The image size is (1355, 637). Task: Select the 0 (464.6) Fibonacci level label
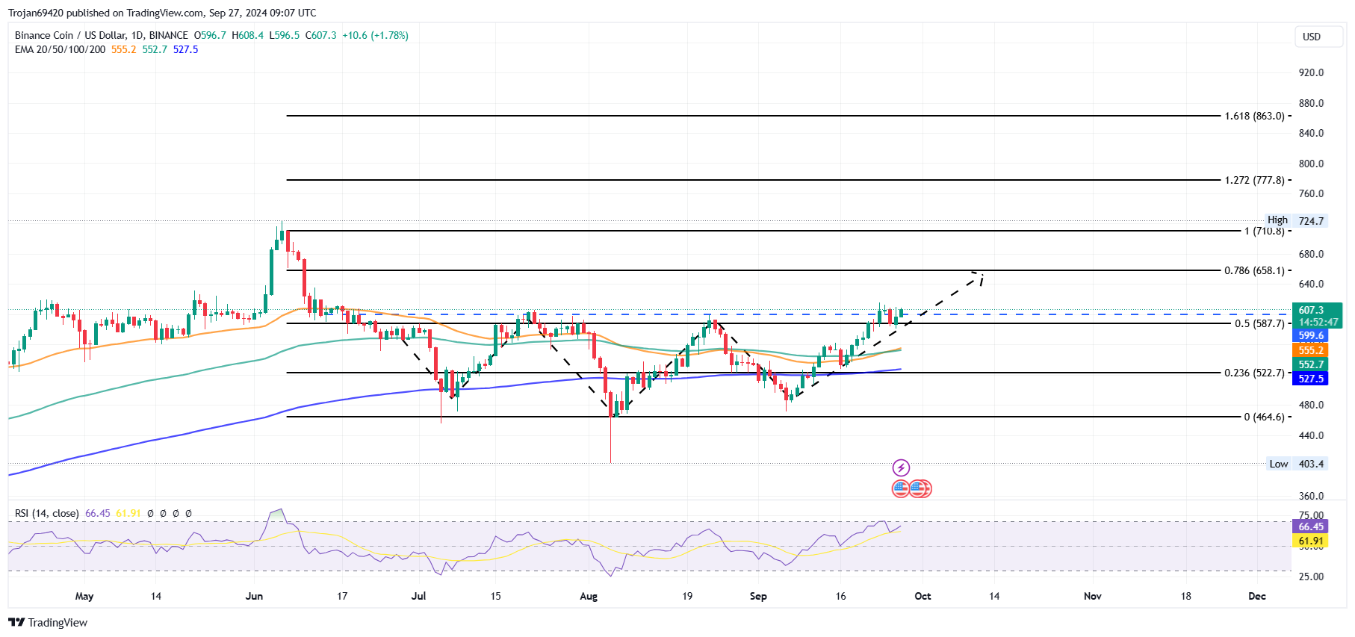coord(1265,417)
